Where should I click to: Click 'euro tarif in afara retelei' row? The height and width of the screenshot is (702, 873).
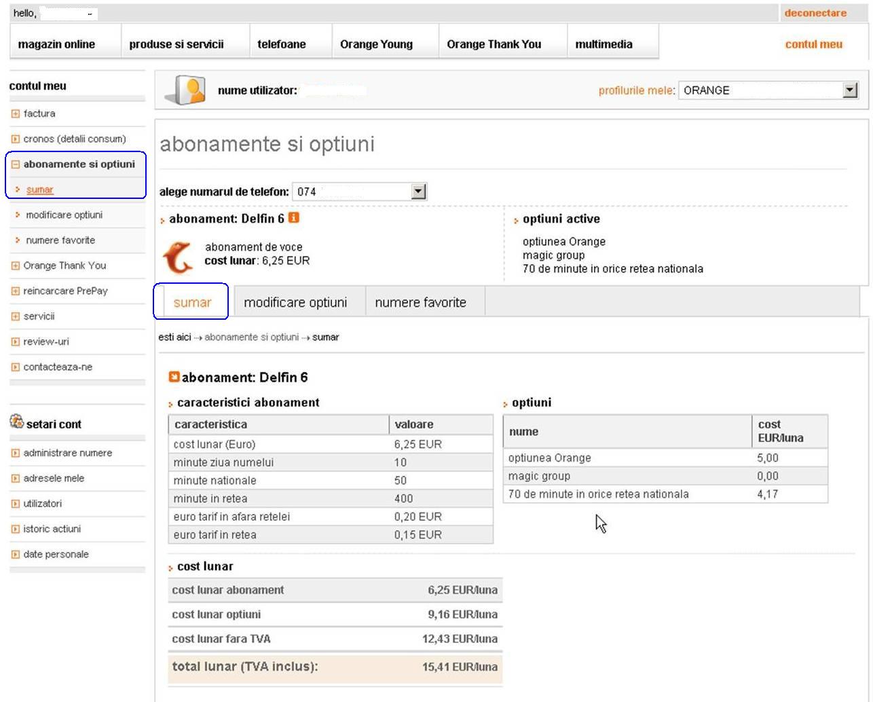tap(331, 517)
